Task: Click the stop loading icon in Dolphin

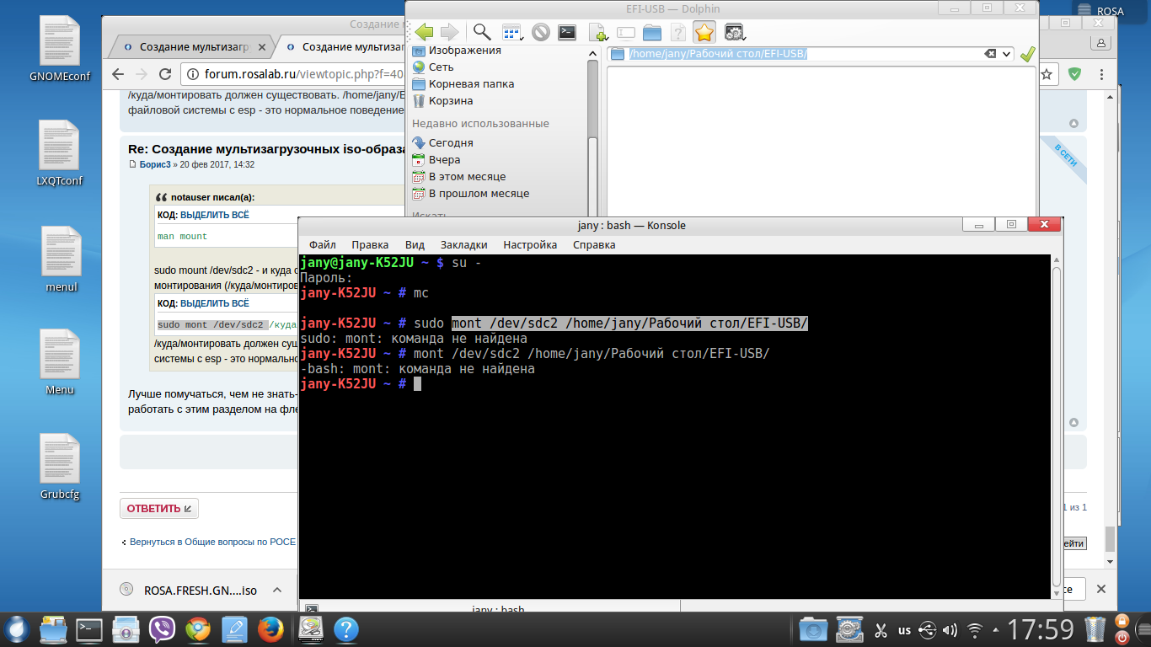Action: click(541, 32)
